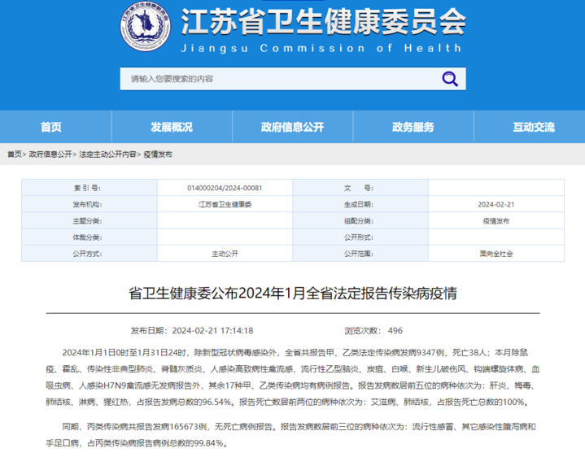The height and width of the screenshot is (457, 585).
Task: Click the 疫情发布 breadcrumb link
Action: (158, 155)
